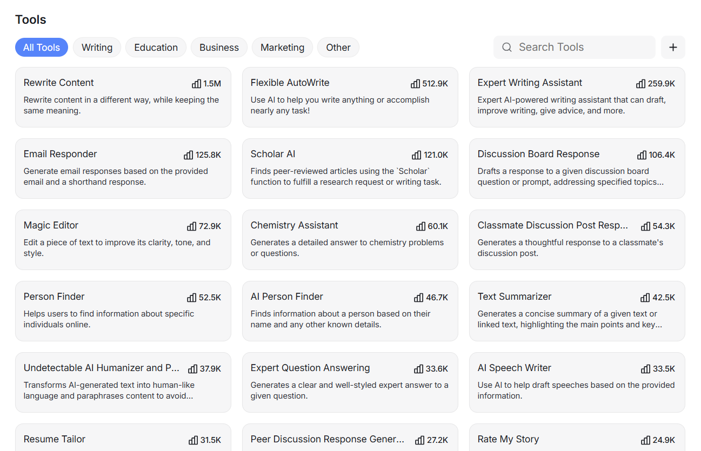
Task: Filter tools by Writing category
Action: coord(97,48)
